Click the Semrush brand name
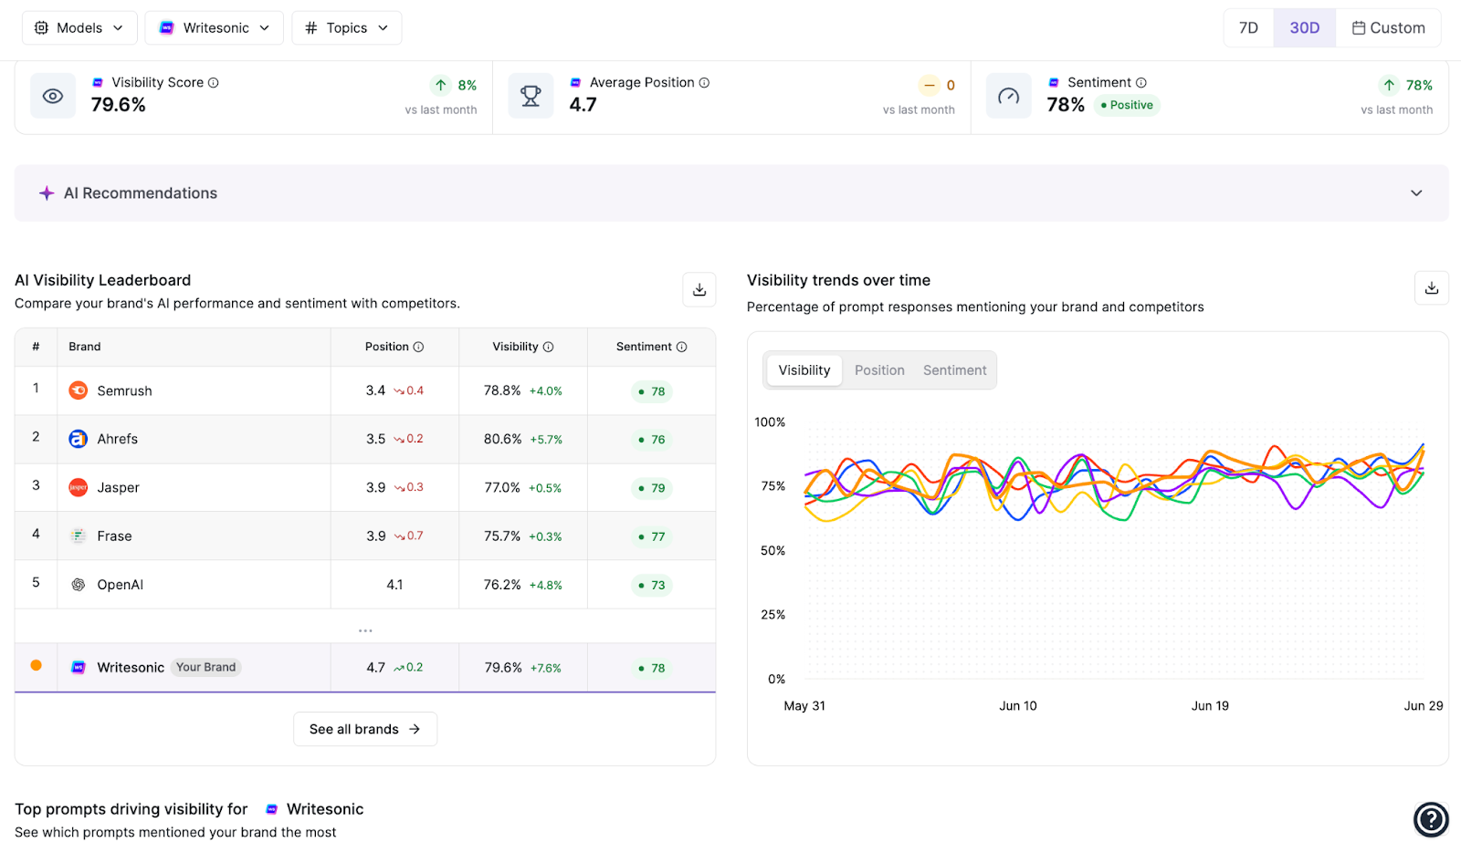The width and height of the screenshot is (1461, 853). tap(124, 390)
